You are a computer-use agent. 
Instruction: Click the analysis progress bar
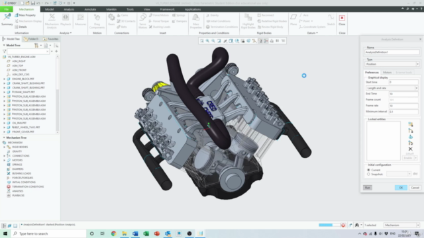pos(329,225)
